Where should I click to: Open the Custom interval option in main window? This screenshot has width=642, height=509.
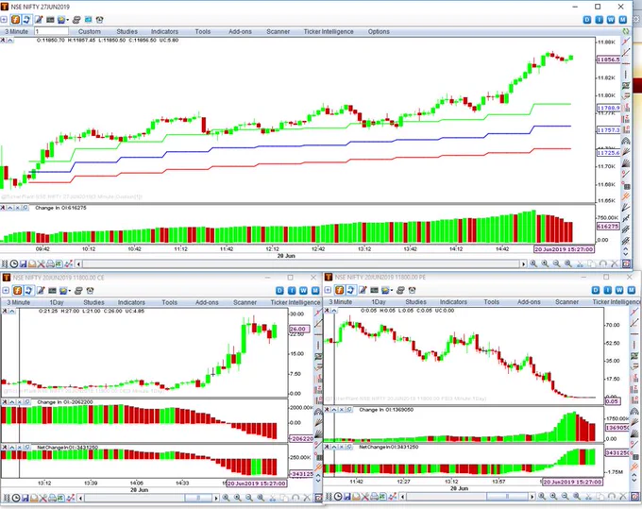coord(90,31)
